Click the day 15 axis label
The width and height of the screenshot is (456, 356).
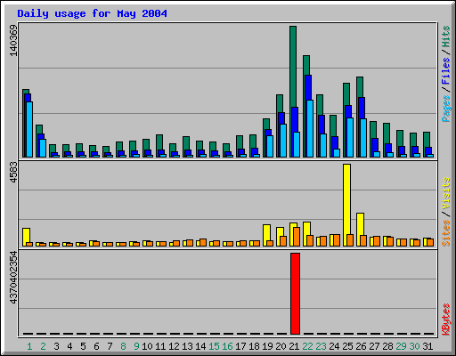click(x=214, y=346)
